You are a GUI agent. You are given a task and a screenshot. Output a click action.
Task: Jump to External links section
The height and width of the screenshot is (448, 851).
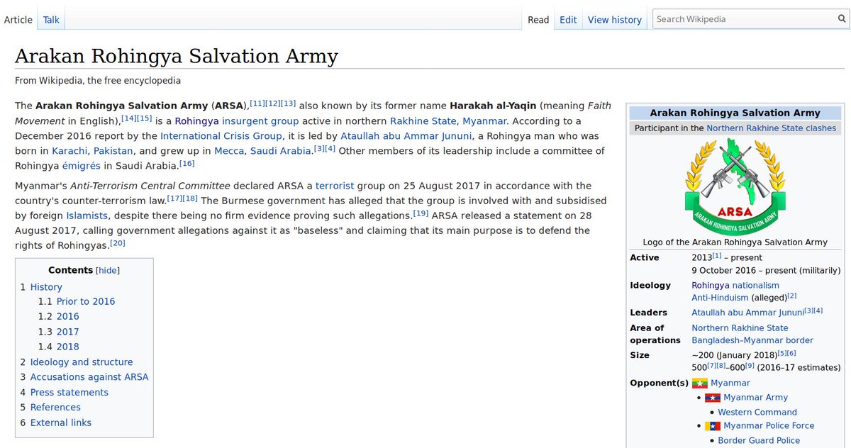click(x=61, y=423)
